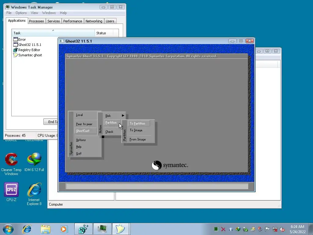Image resolution: width=313 pixels, height=235 pixels.
Task: Switch to the Networking tab
Action: (94, 21)
